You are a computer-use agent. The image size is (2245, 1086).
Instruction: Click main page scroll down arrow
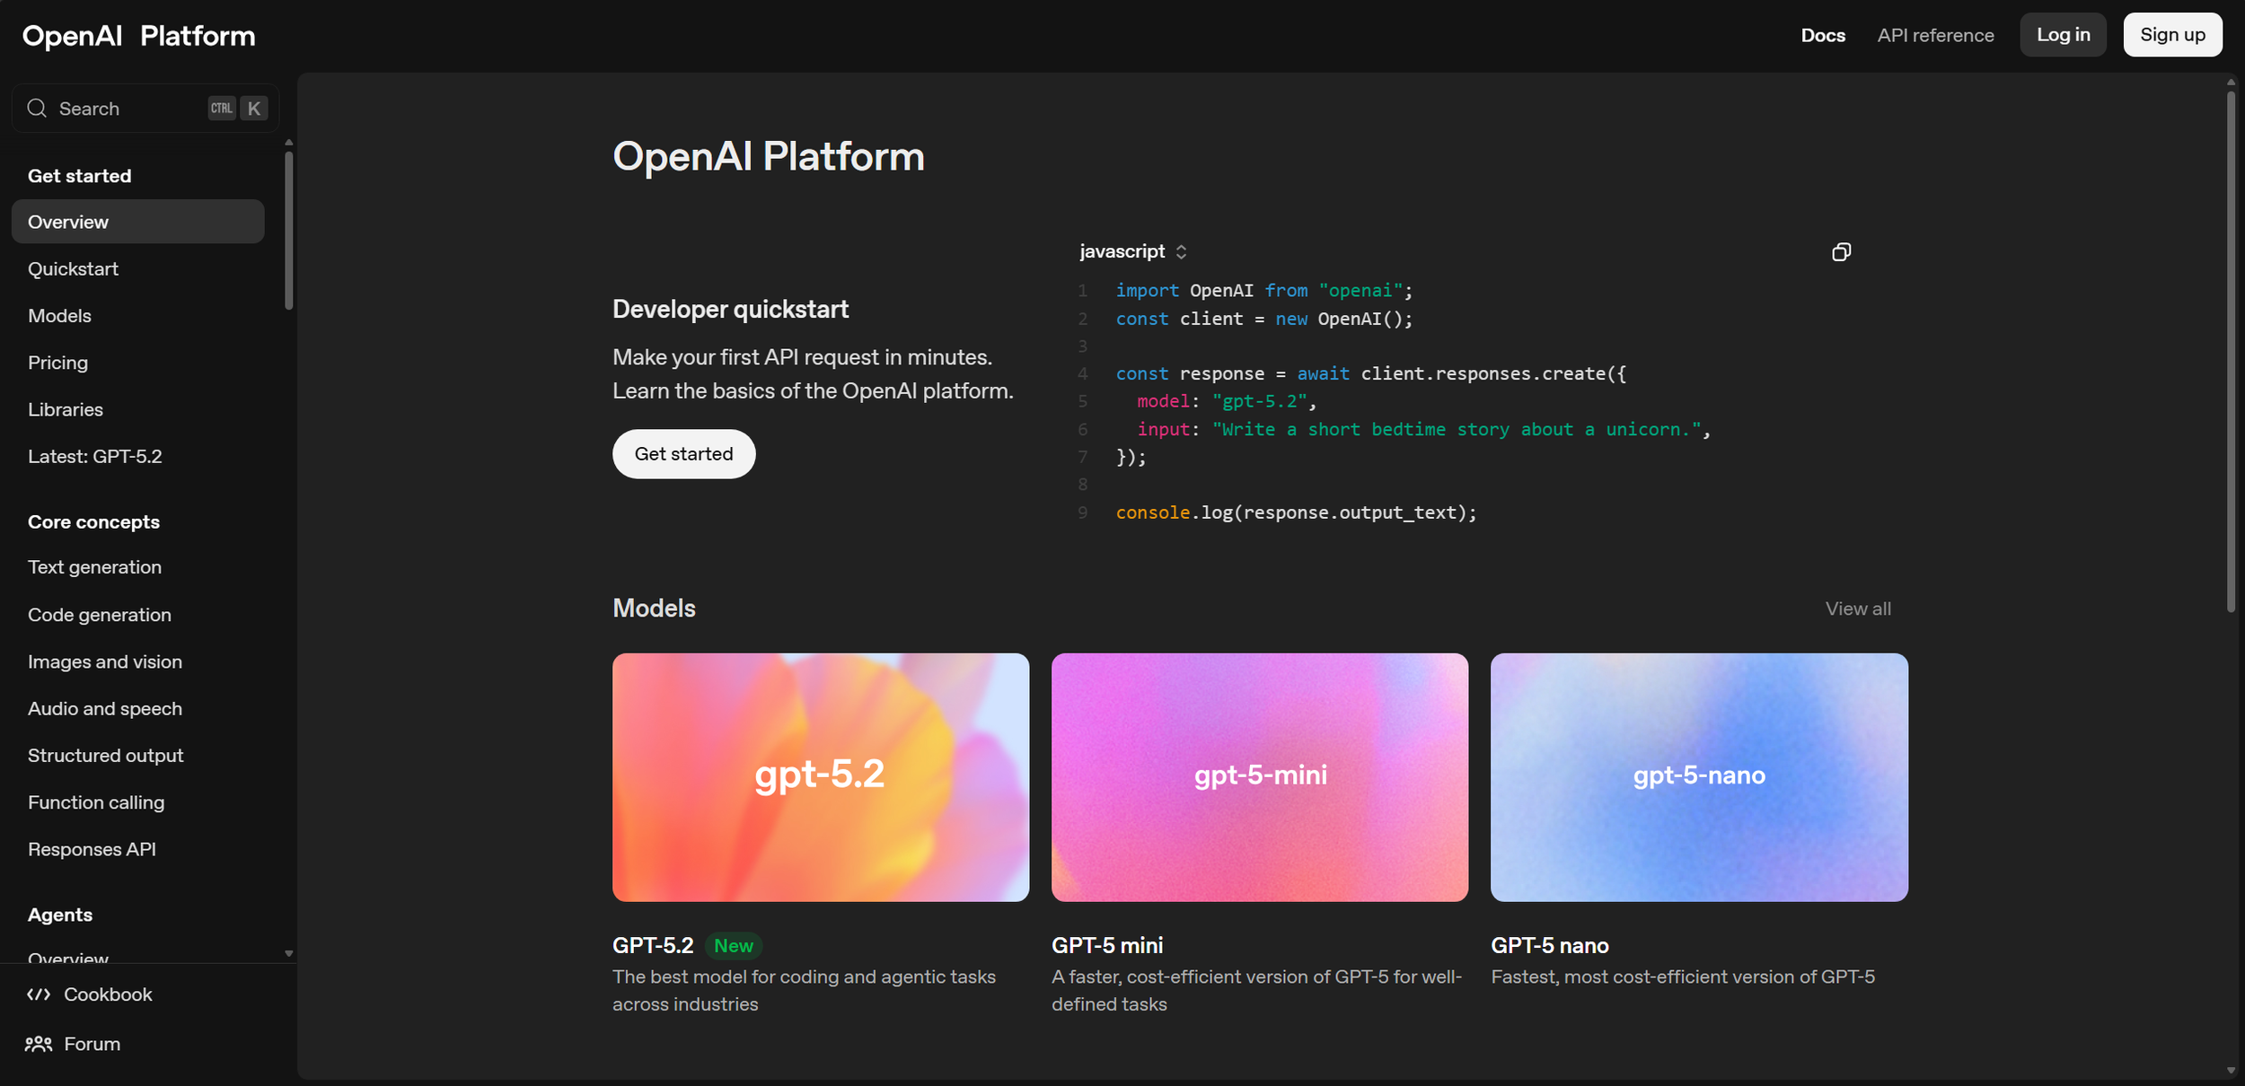[2231, 1071]
